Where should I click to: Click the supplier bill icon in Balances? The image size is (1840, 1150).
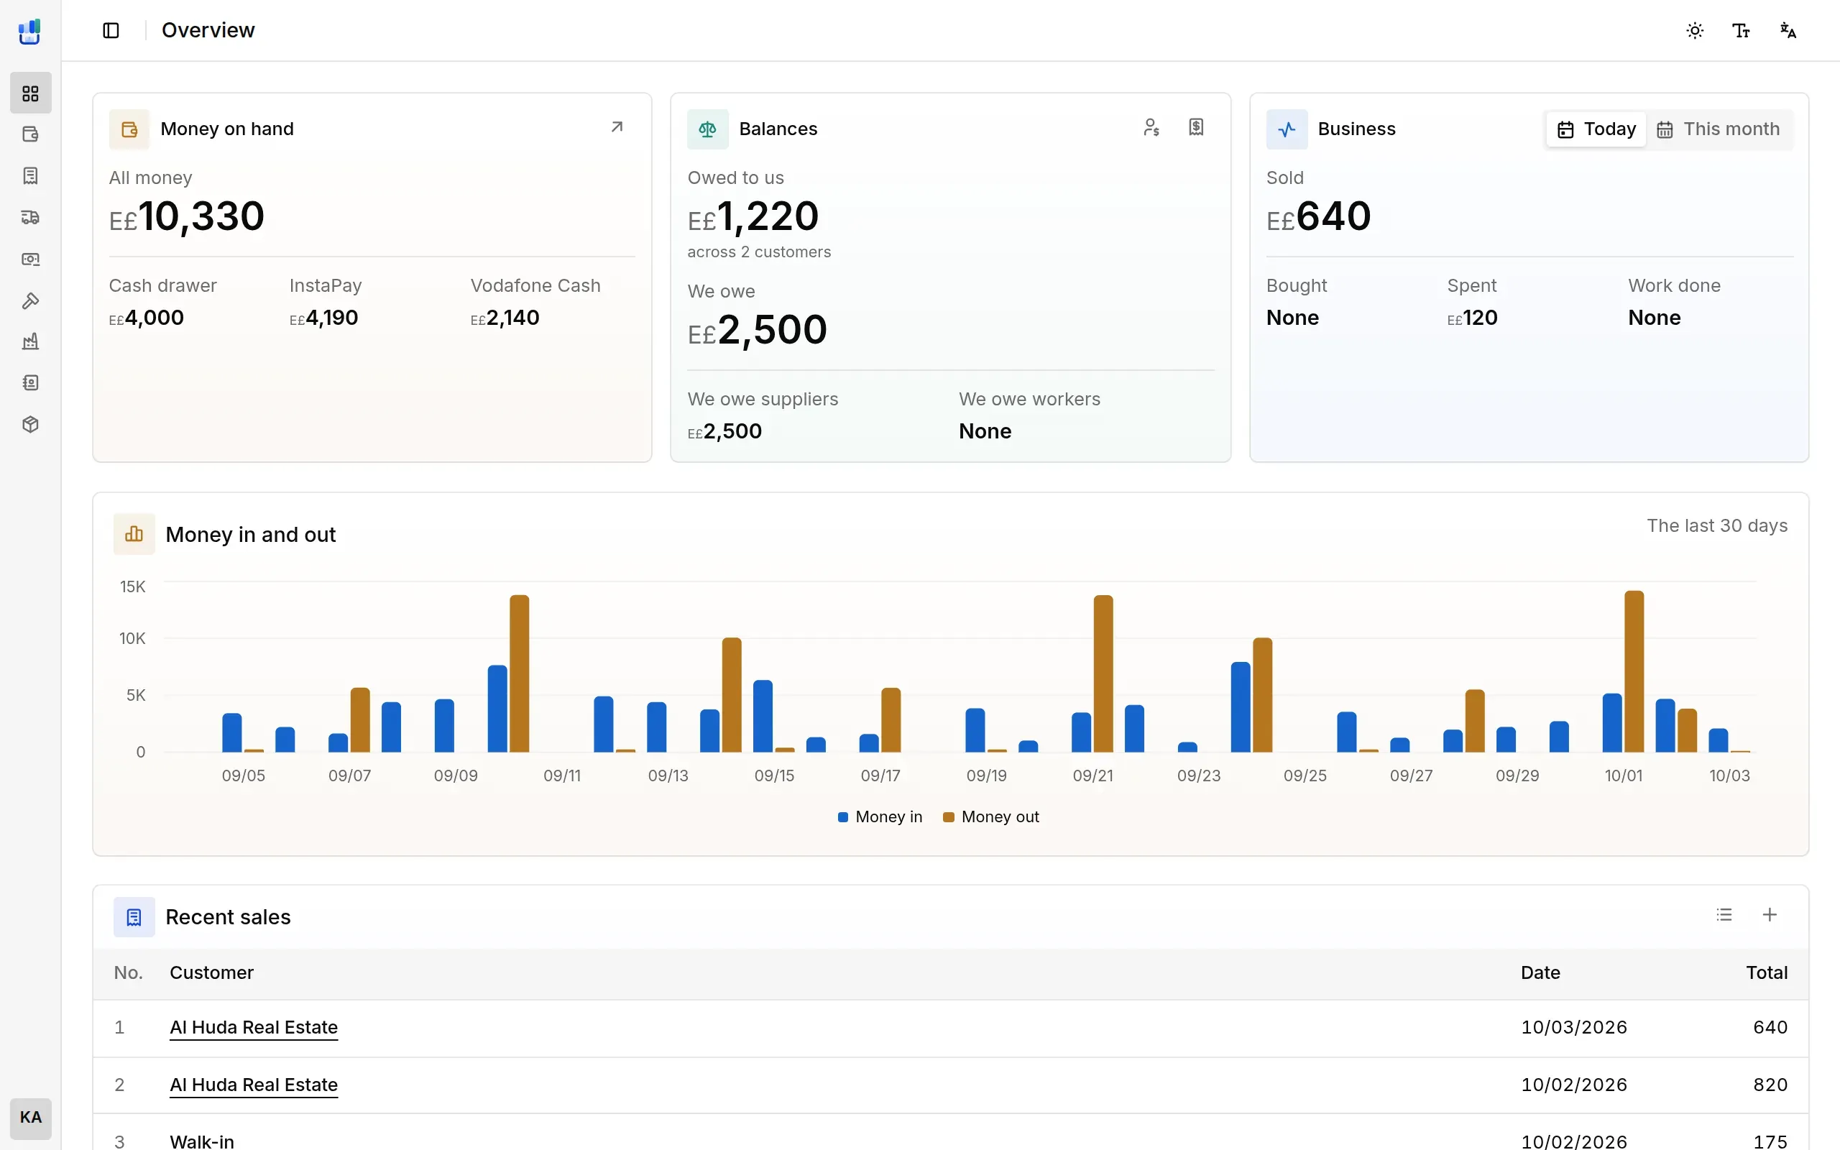click(x=1196, y=127)
